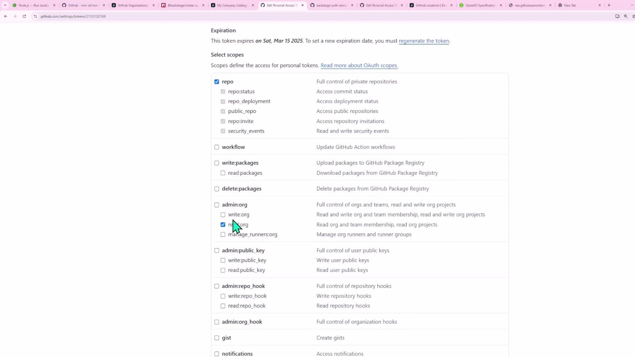This screenshot has height=357, width=635.
Task: Enable the write:repo_hook scope checkbox
Action: point(223,296)
